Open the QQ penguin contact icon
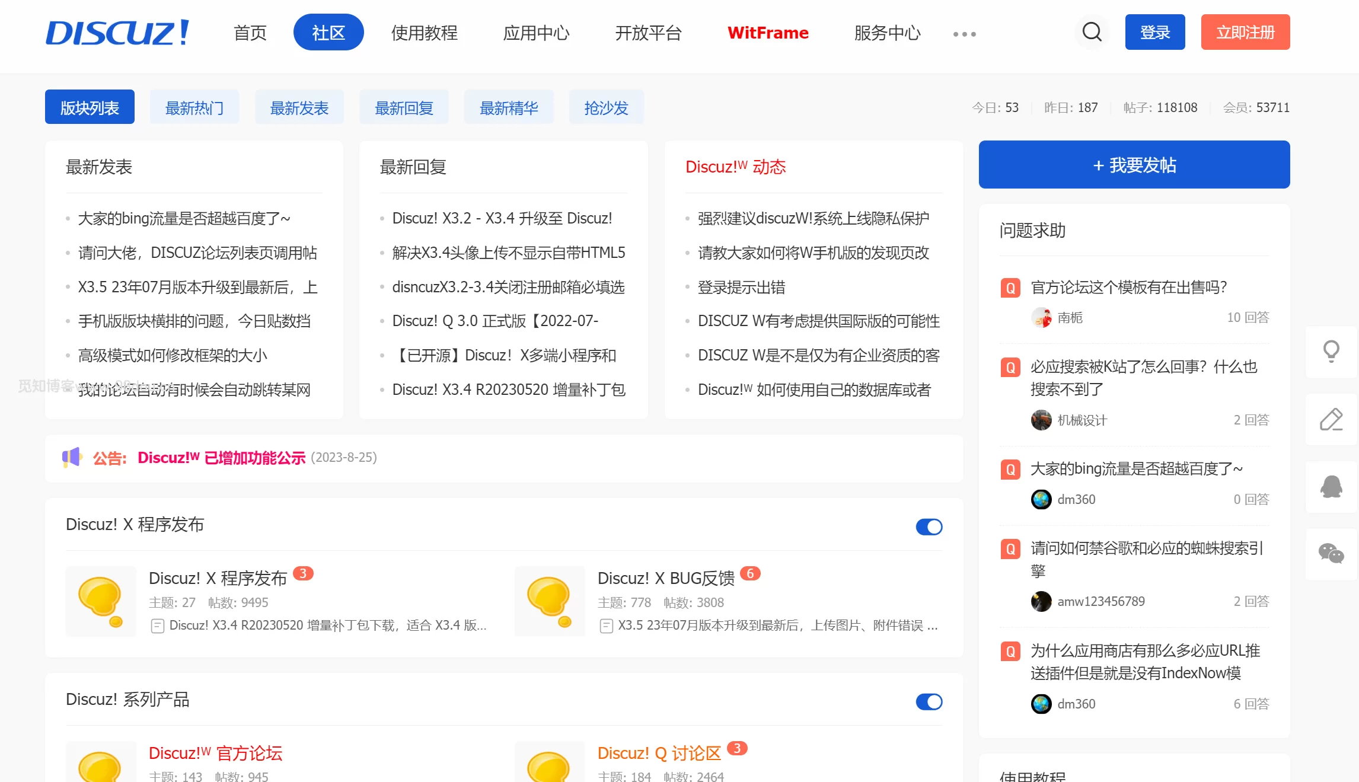Image resolution: width=1359 pixels, height=782 pixels. point(1332,487)
